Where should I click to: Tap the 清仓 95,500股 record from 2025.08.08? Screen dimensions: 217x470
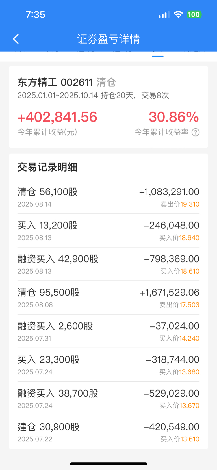point(108,298)
